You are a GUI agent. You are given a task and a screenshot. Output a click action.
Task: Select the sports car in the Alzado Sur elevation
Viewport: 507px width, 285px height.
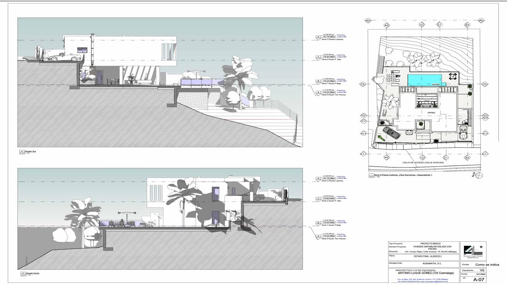(62, 57)
